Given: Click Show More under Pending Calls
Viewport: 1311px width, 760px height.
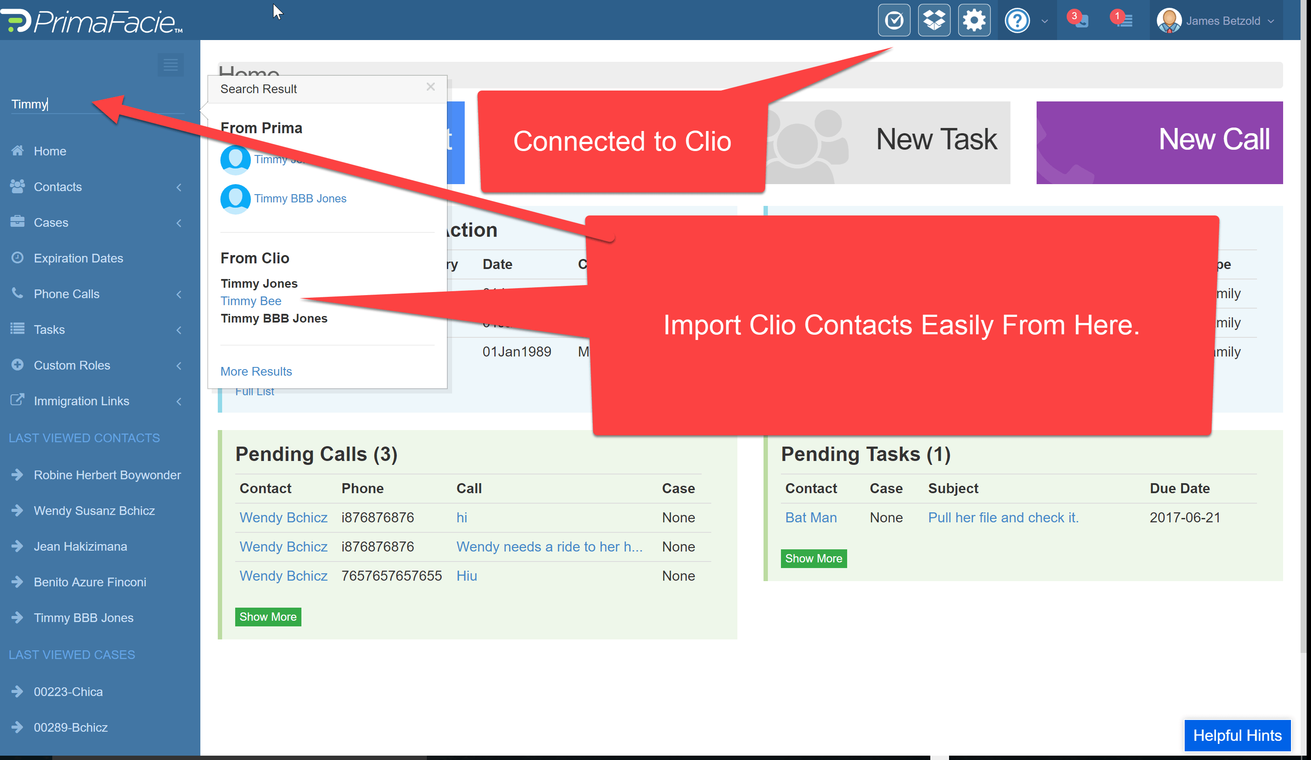Looking at the screenshot, I should pyautogui.click(x=267, y=616).
